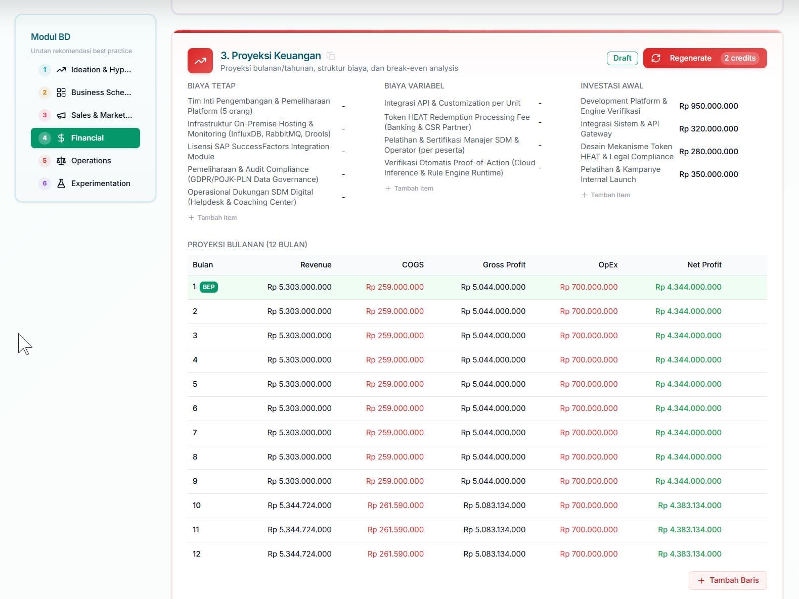Click the BEP badge in month 1
The width and height of the screenshot is (799, 599).
click(x=209, y=287)
